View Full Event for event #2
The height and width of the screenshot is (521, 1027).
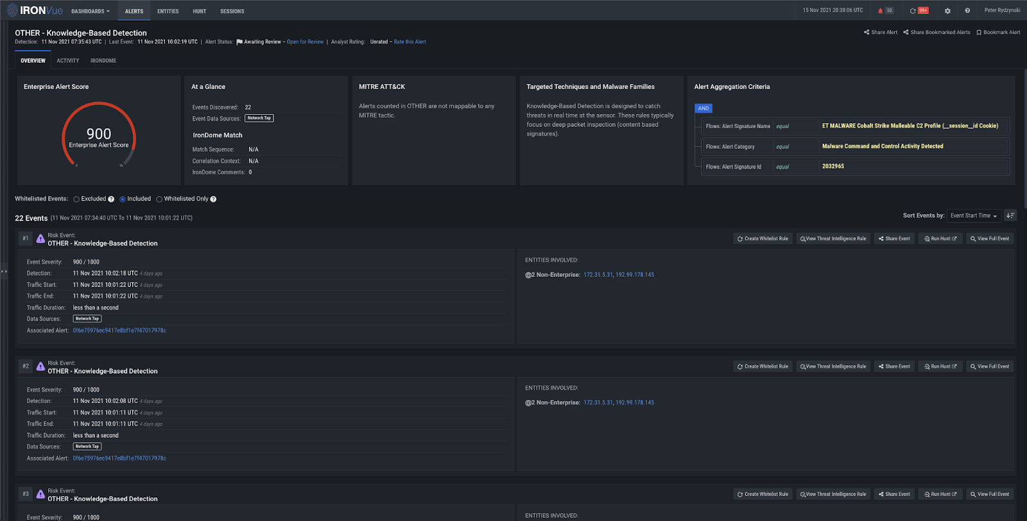click(990, 367)
